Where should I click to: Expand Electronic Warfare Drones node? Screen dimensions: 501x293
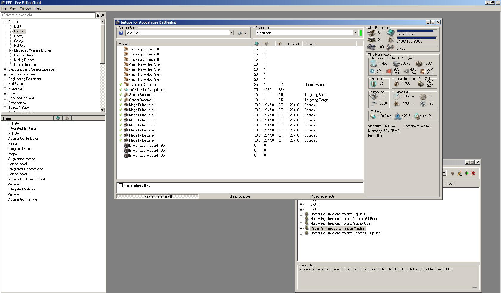pos(11,50)
